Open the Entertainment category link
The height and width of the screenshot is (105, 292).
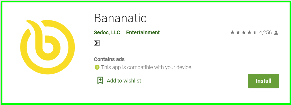click(143, 32)
